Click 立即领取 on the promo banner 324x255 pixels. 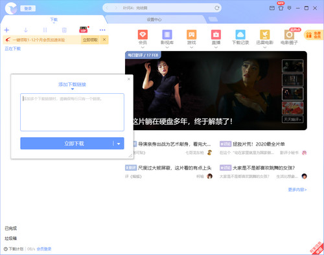pyautogui.click(x=90, y=40)
